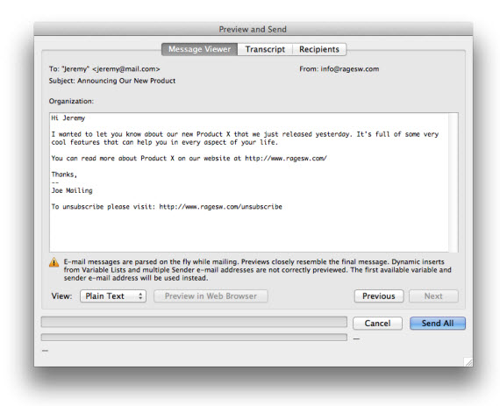
Task: Click the Preview in Web Browser button
Action: point(211,296)
